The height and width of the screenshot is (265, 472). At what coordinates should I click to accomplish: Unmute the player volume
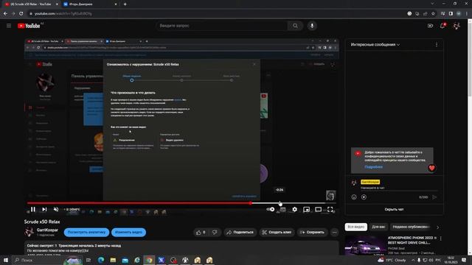[56, 209]
